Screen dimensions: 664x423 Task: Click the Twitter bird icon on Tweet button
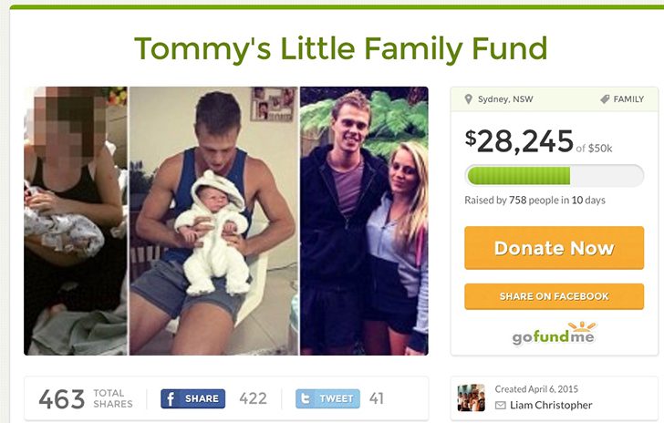coord(305,399)
